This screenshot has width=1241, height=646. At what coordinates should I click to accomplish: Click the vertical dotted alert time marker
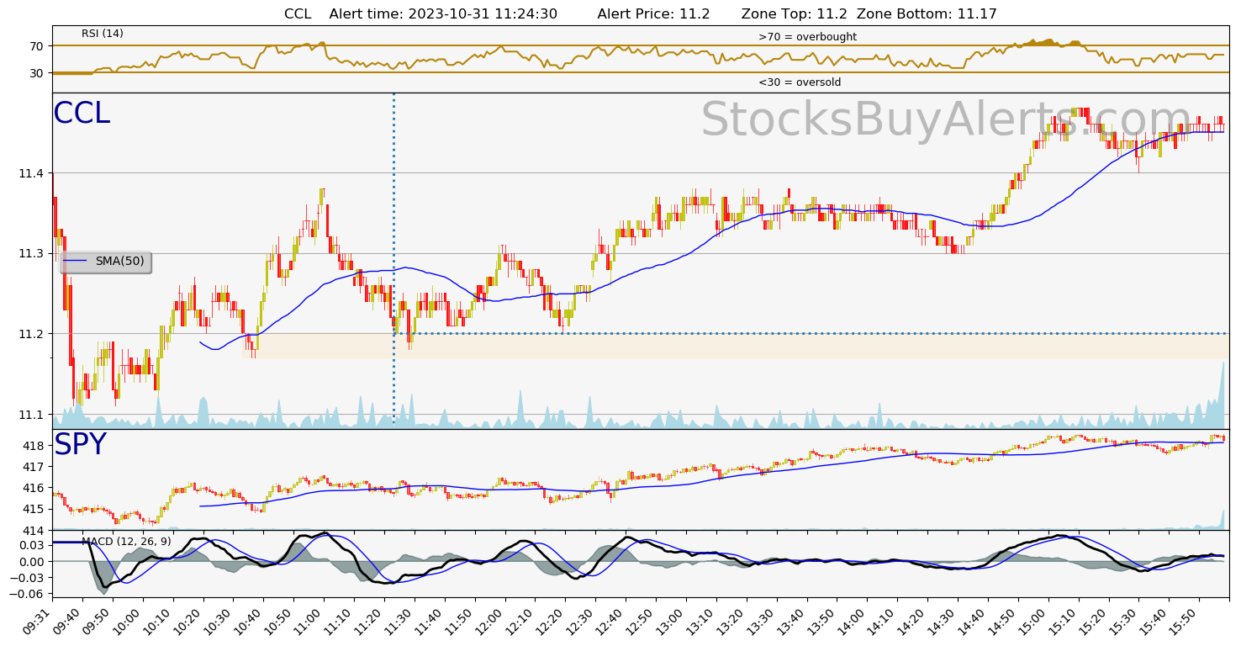point(393,259)
